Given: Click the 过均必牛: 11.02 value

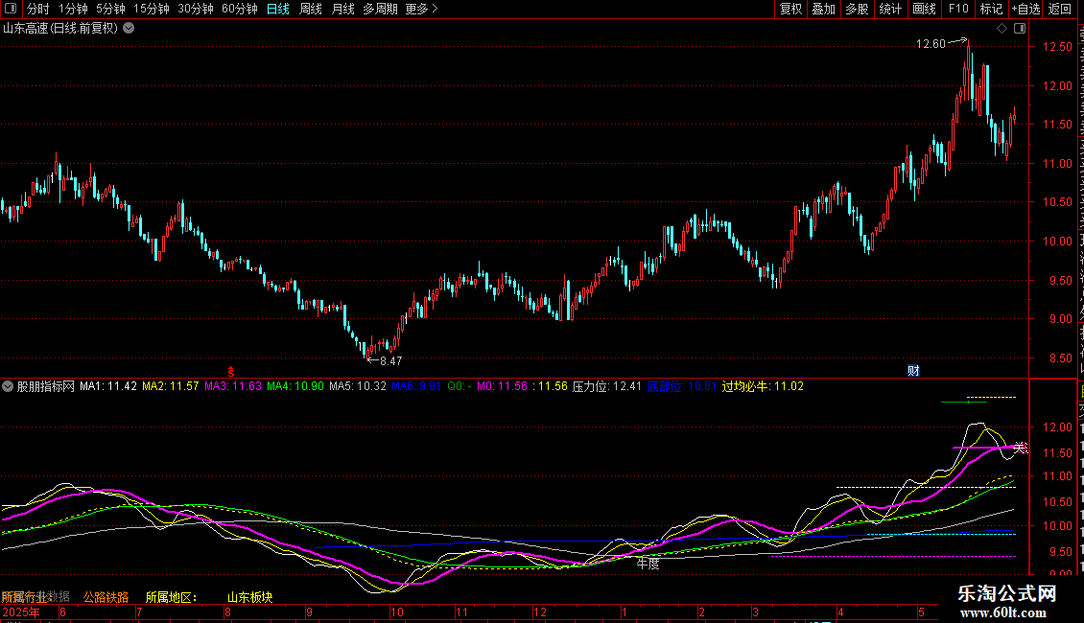Looking at the screenshot, I should pyautogui.click(x=763, y=387).
